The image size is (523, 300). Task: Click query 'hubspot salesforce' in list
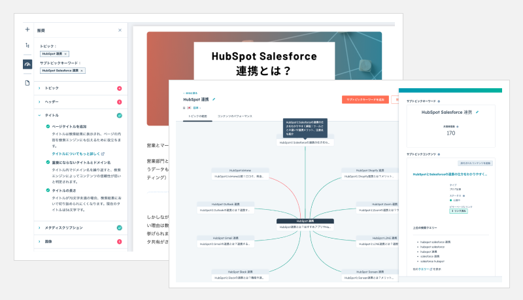click(432, 247)
